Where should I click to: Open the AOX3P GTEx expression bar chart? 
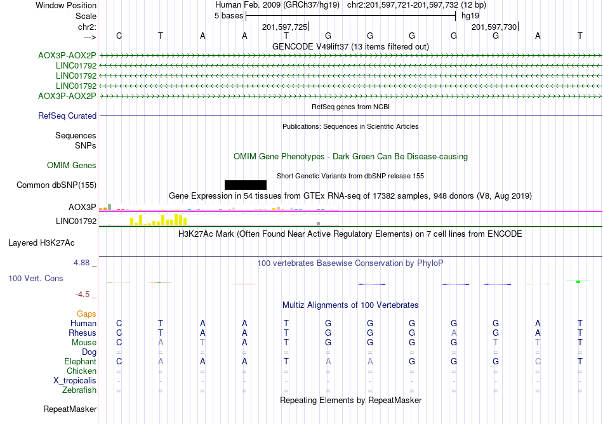[219, 207]
